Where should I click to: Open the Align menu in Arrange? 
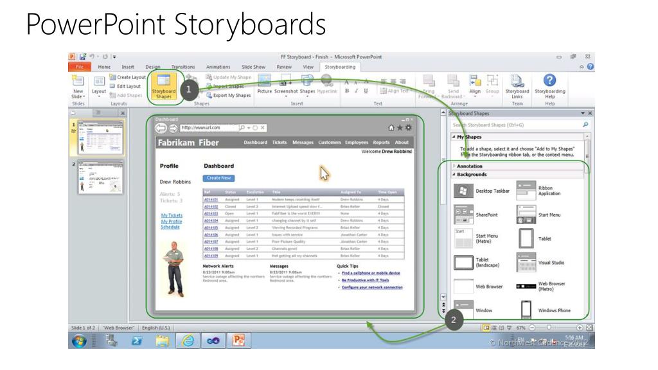pyautogui.click(x=475, y=85)
